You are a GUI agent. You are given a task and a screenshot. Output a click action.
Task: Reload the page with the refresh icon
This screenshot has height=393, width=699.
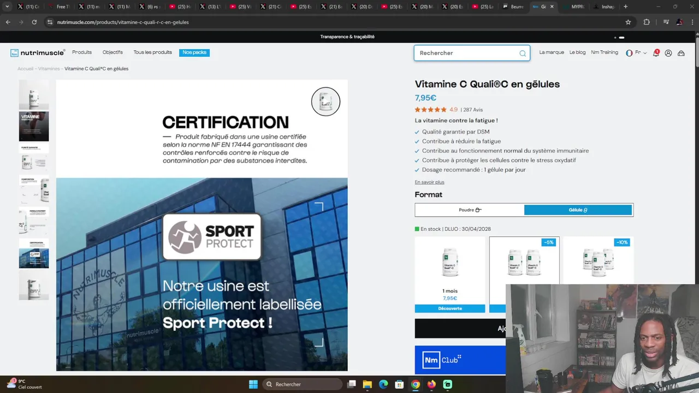[34, 22]
